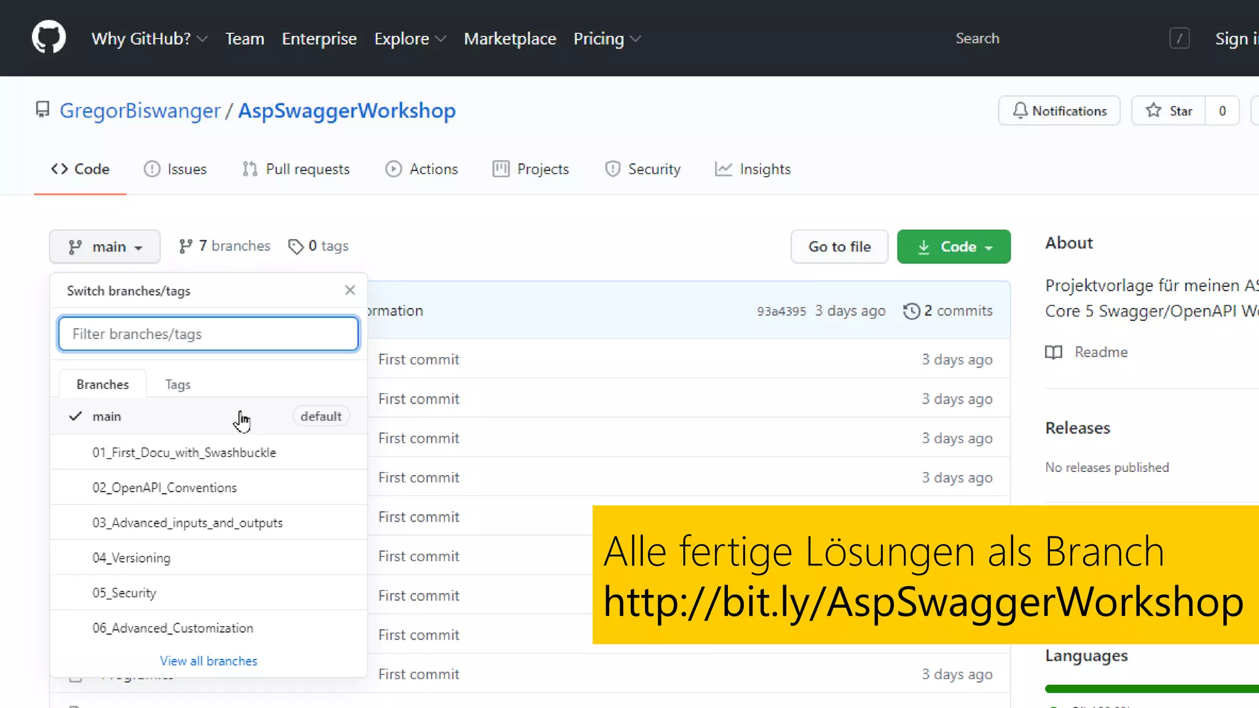Click the Insights graph icon
This screenshot has height=708, width=1259.
(x=724, y=169)
